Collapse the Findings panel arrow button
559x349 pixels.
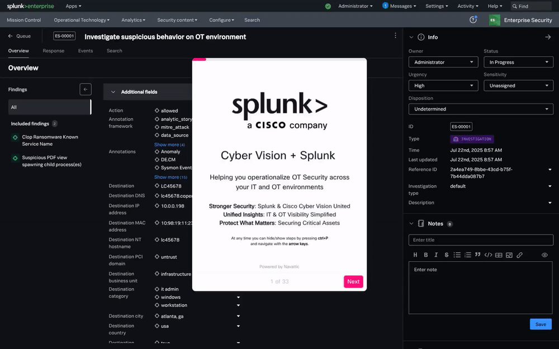point(86,89)
